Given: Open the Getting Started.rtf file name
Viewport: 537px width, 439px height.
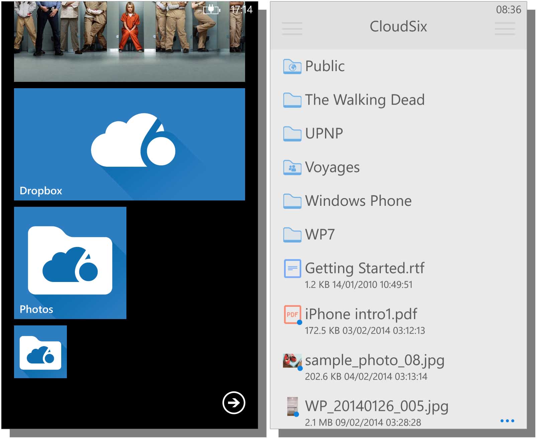Looking at the screenshot, I should coord(365,268).
